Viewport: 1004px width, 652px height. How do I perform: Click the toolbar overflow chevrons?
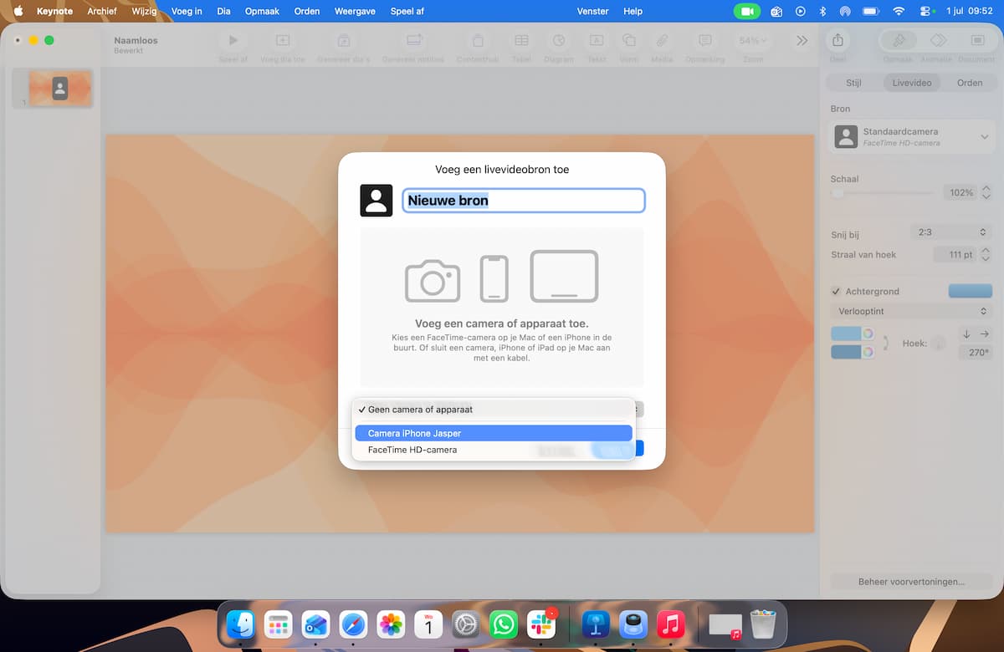click(802, 40)
